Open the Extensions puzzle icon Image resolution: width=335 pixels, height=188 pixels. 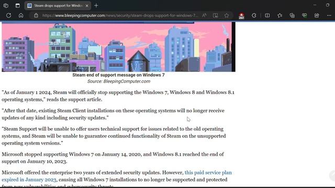[254, 15]
